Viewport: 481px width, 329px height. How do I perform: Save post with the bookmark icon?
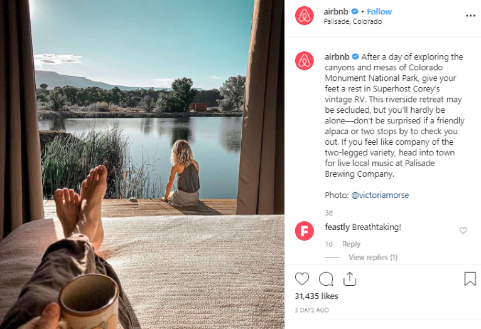pyautogui.click(x=470, y=279)
